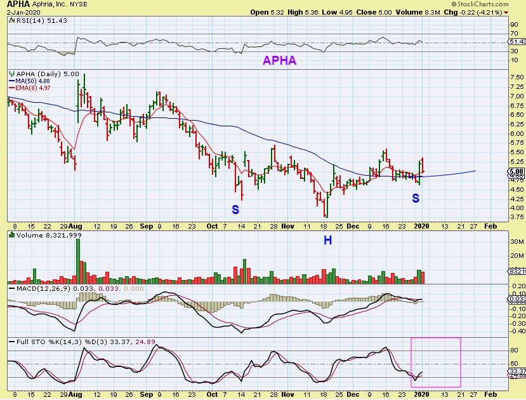Click the APHA (Daily) 5.00 legend text

coord(48,74)
